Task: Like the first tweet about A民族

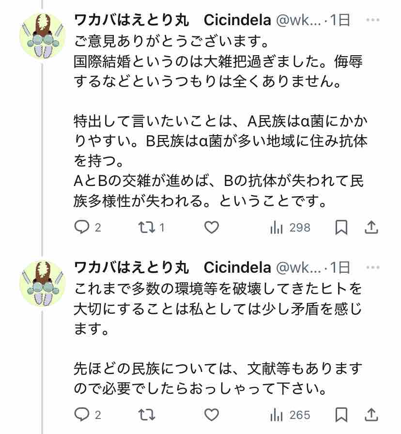Action: [211, 227]
